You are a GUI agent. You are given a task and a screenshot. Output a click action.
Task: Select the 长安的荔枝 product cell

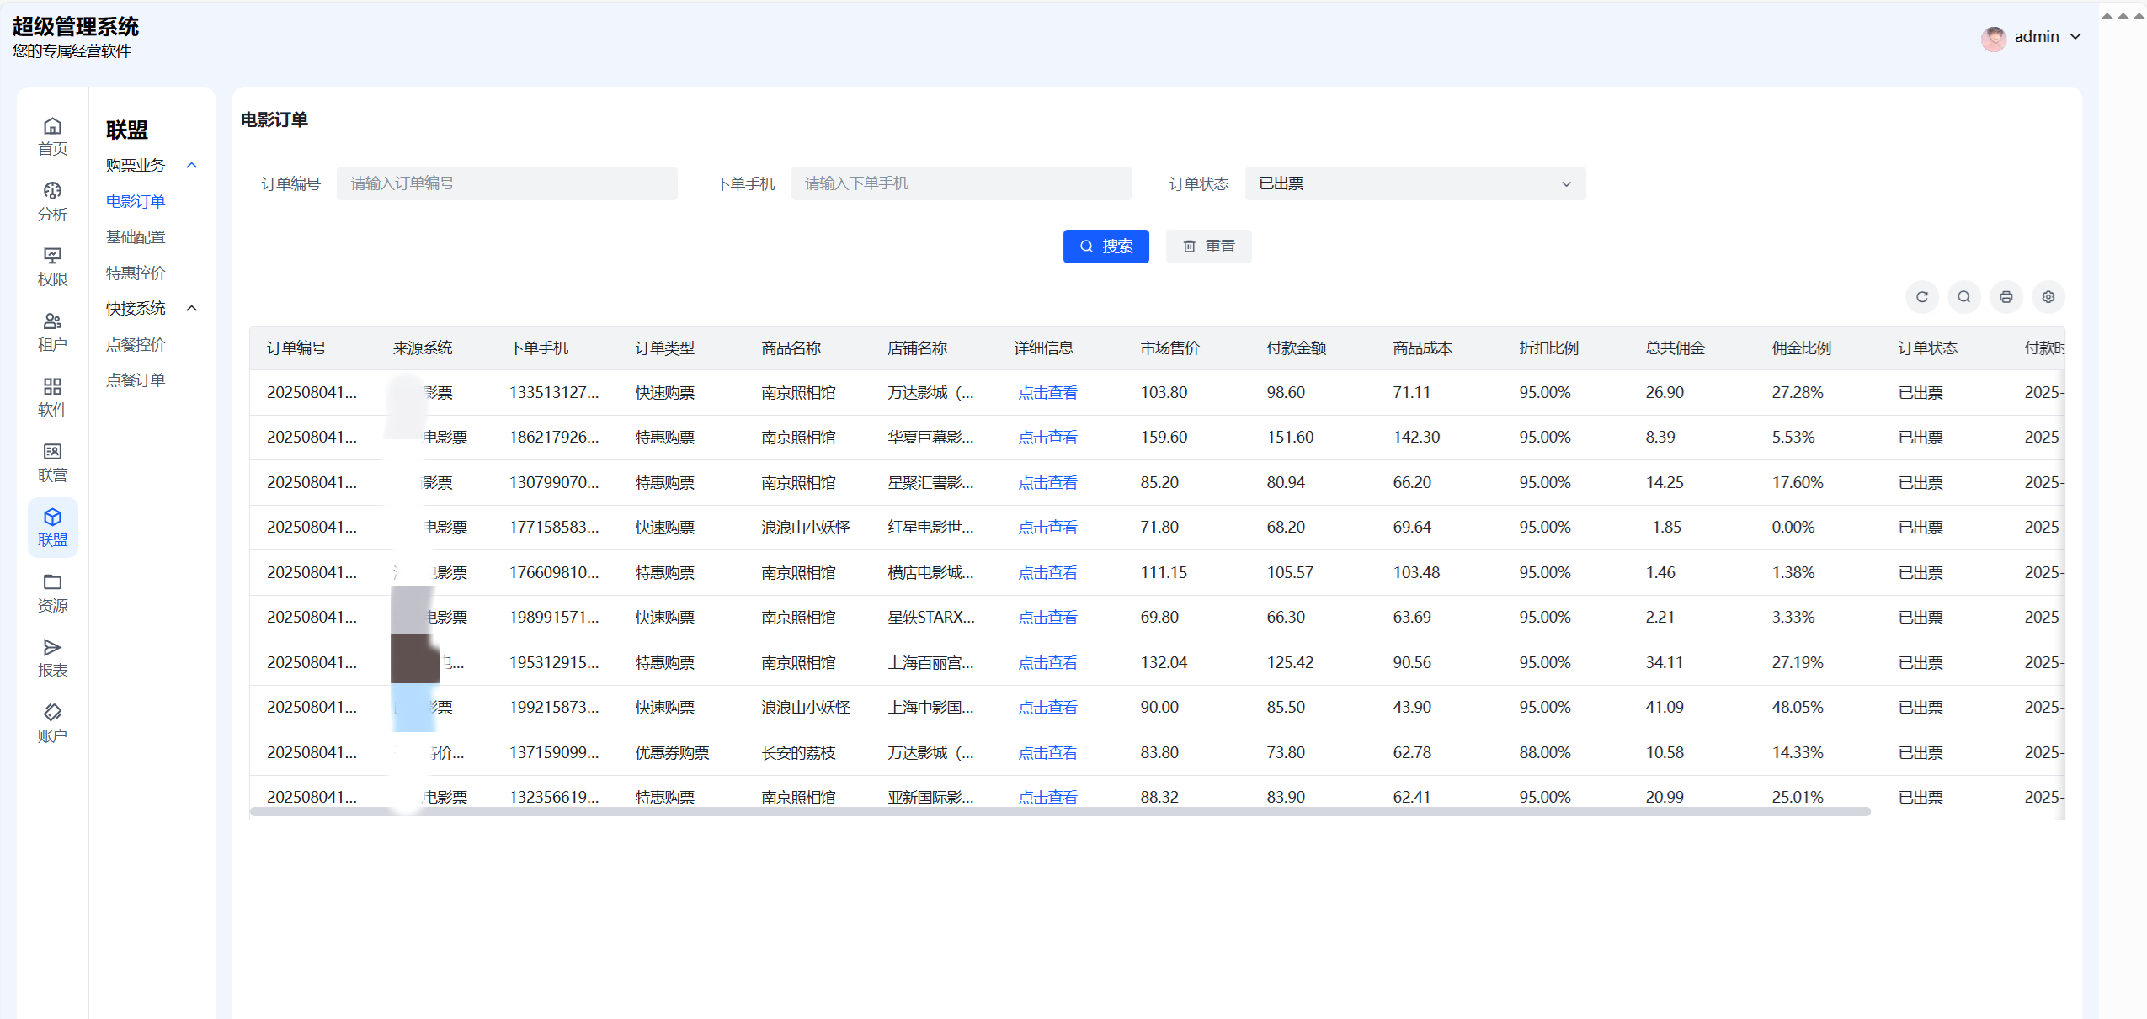click(x=799, y=753)
